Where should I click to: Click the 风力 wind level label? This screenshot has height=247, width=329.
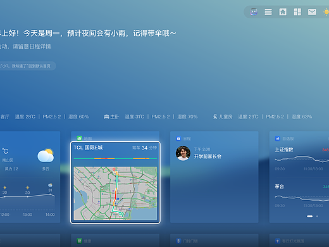point(11,169)
